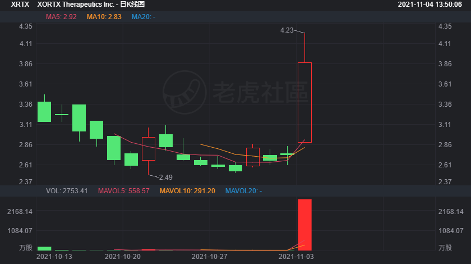
Task: Click the MAVOL10: 291.20 label
Action: 187,191
